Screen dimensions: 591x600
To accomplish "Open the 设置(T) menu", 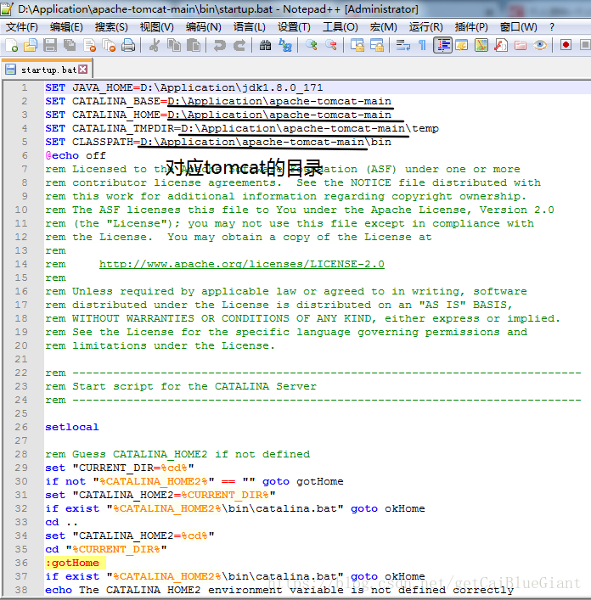I will (x=294, y=27).
